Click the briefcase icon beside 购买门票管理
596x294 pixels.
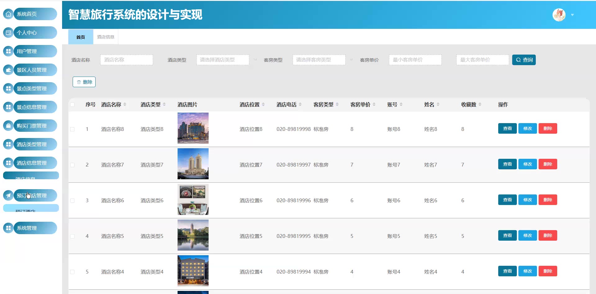click(8, 126)
